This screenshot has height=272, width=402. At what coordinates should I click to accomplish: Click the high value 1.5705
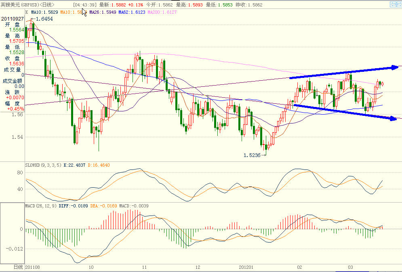click(x=17, y=41)
